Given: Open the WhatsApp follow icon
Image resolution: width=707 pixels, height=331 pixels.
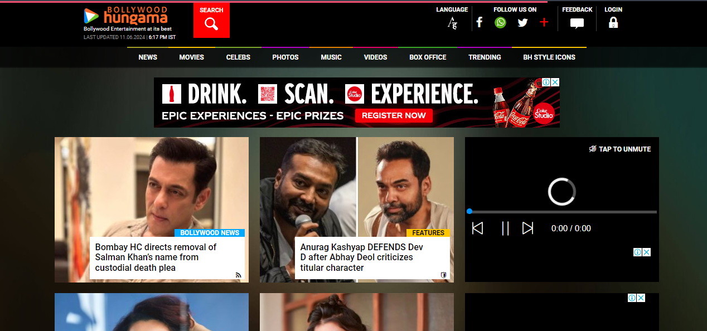Looking at the screenshot, I should tap(501, 22).
